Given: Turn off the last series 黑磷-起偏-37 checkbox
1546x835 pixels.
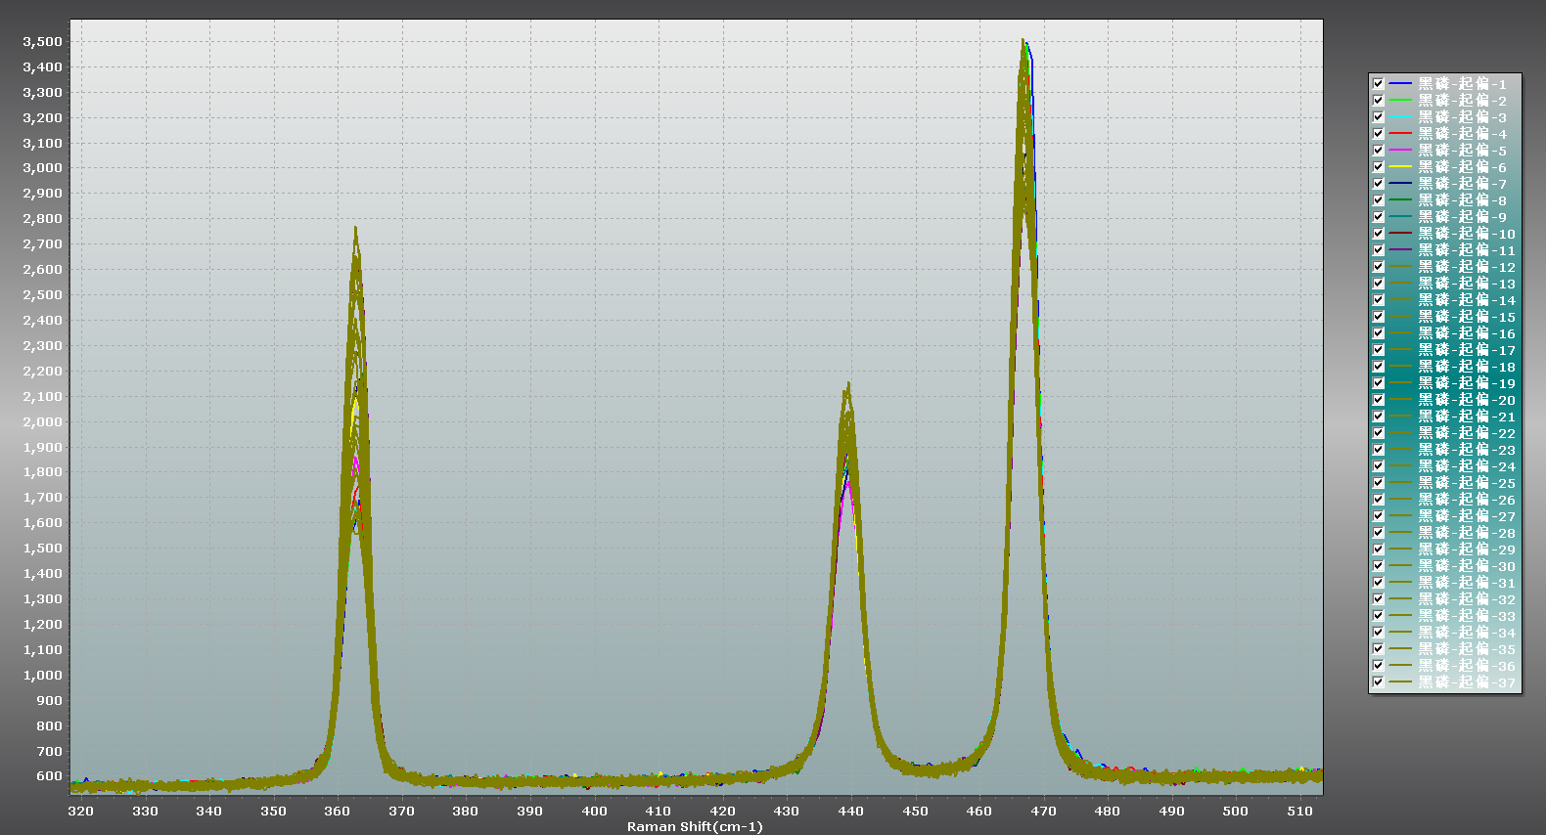Looking at the screenshot, I should tap(1378, 682).
